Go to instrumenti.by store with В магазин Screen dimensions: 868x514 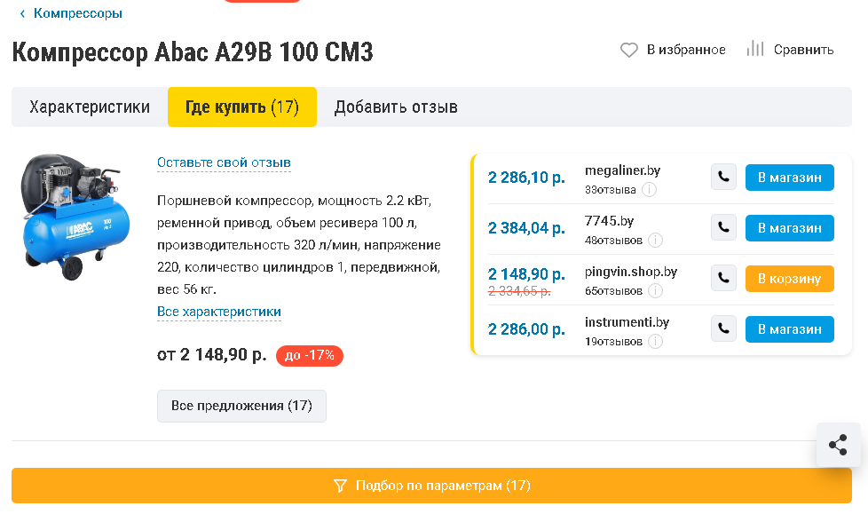(x=789, y=329)
